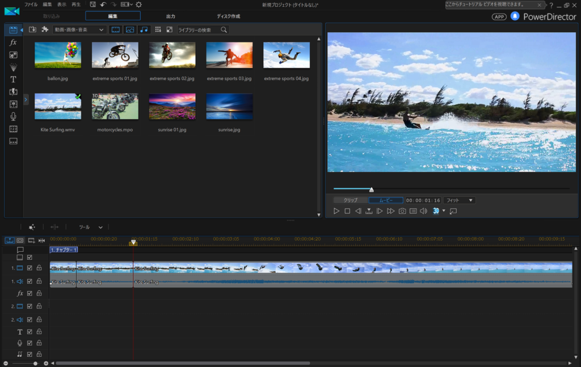Click the plug-in puzzle piece icon

pyautogui.click(x=45, y=29)
